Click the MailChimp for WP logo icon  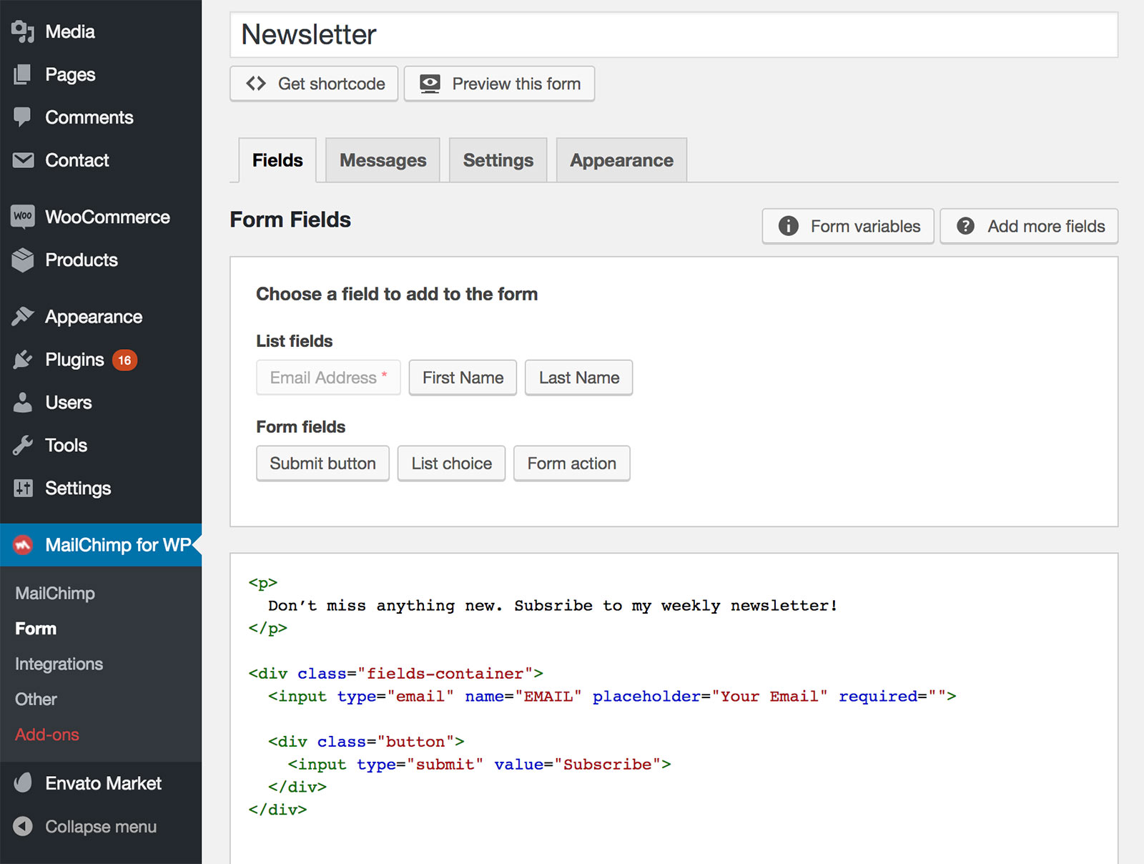[x=24, y=544]
